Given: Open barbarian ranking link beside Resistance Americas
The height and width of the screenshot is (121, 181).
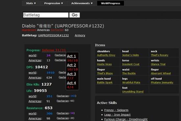Looking at the screenshot, I should tap(63, 118).
